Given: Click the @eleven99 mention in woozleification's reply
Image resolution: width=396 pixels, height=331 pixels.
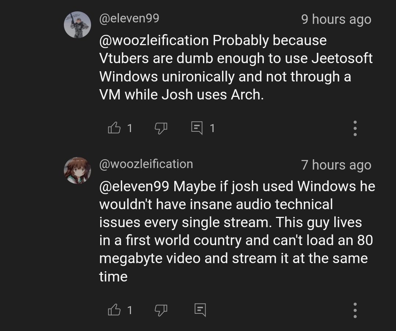Looking at the screenshot, I should tap(134, 186).
